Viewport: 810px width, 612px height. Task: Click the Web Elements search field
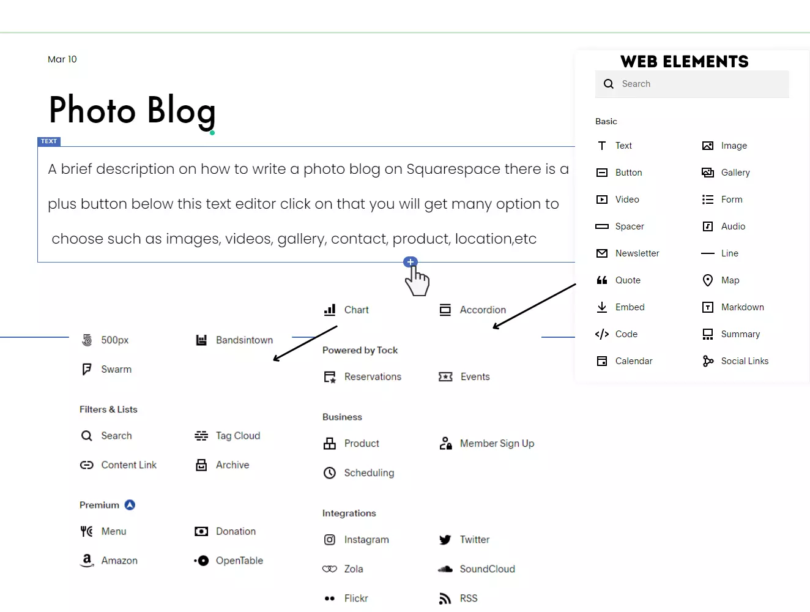click(x=692, y=84)
